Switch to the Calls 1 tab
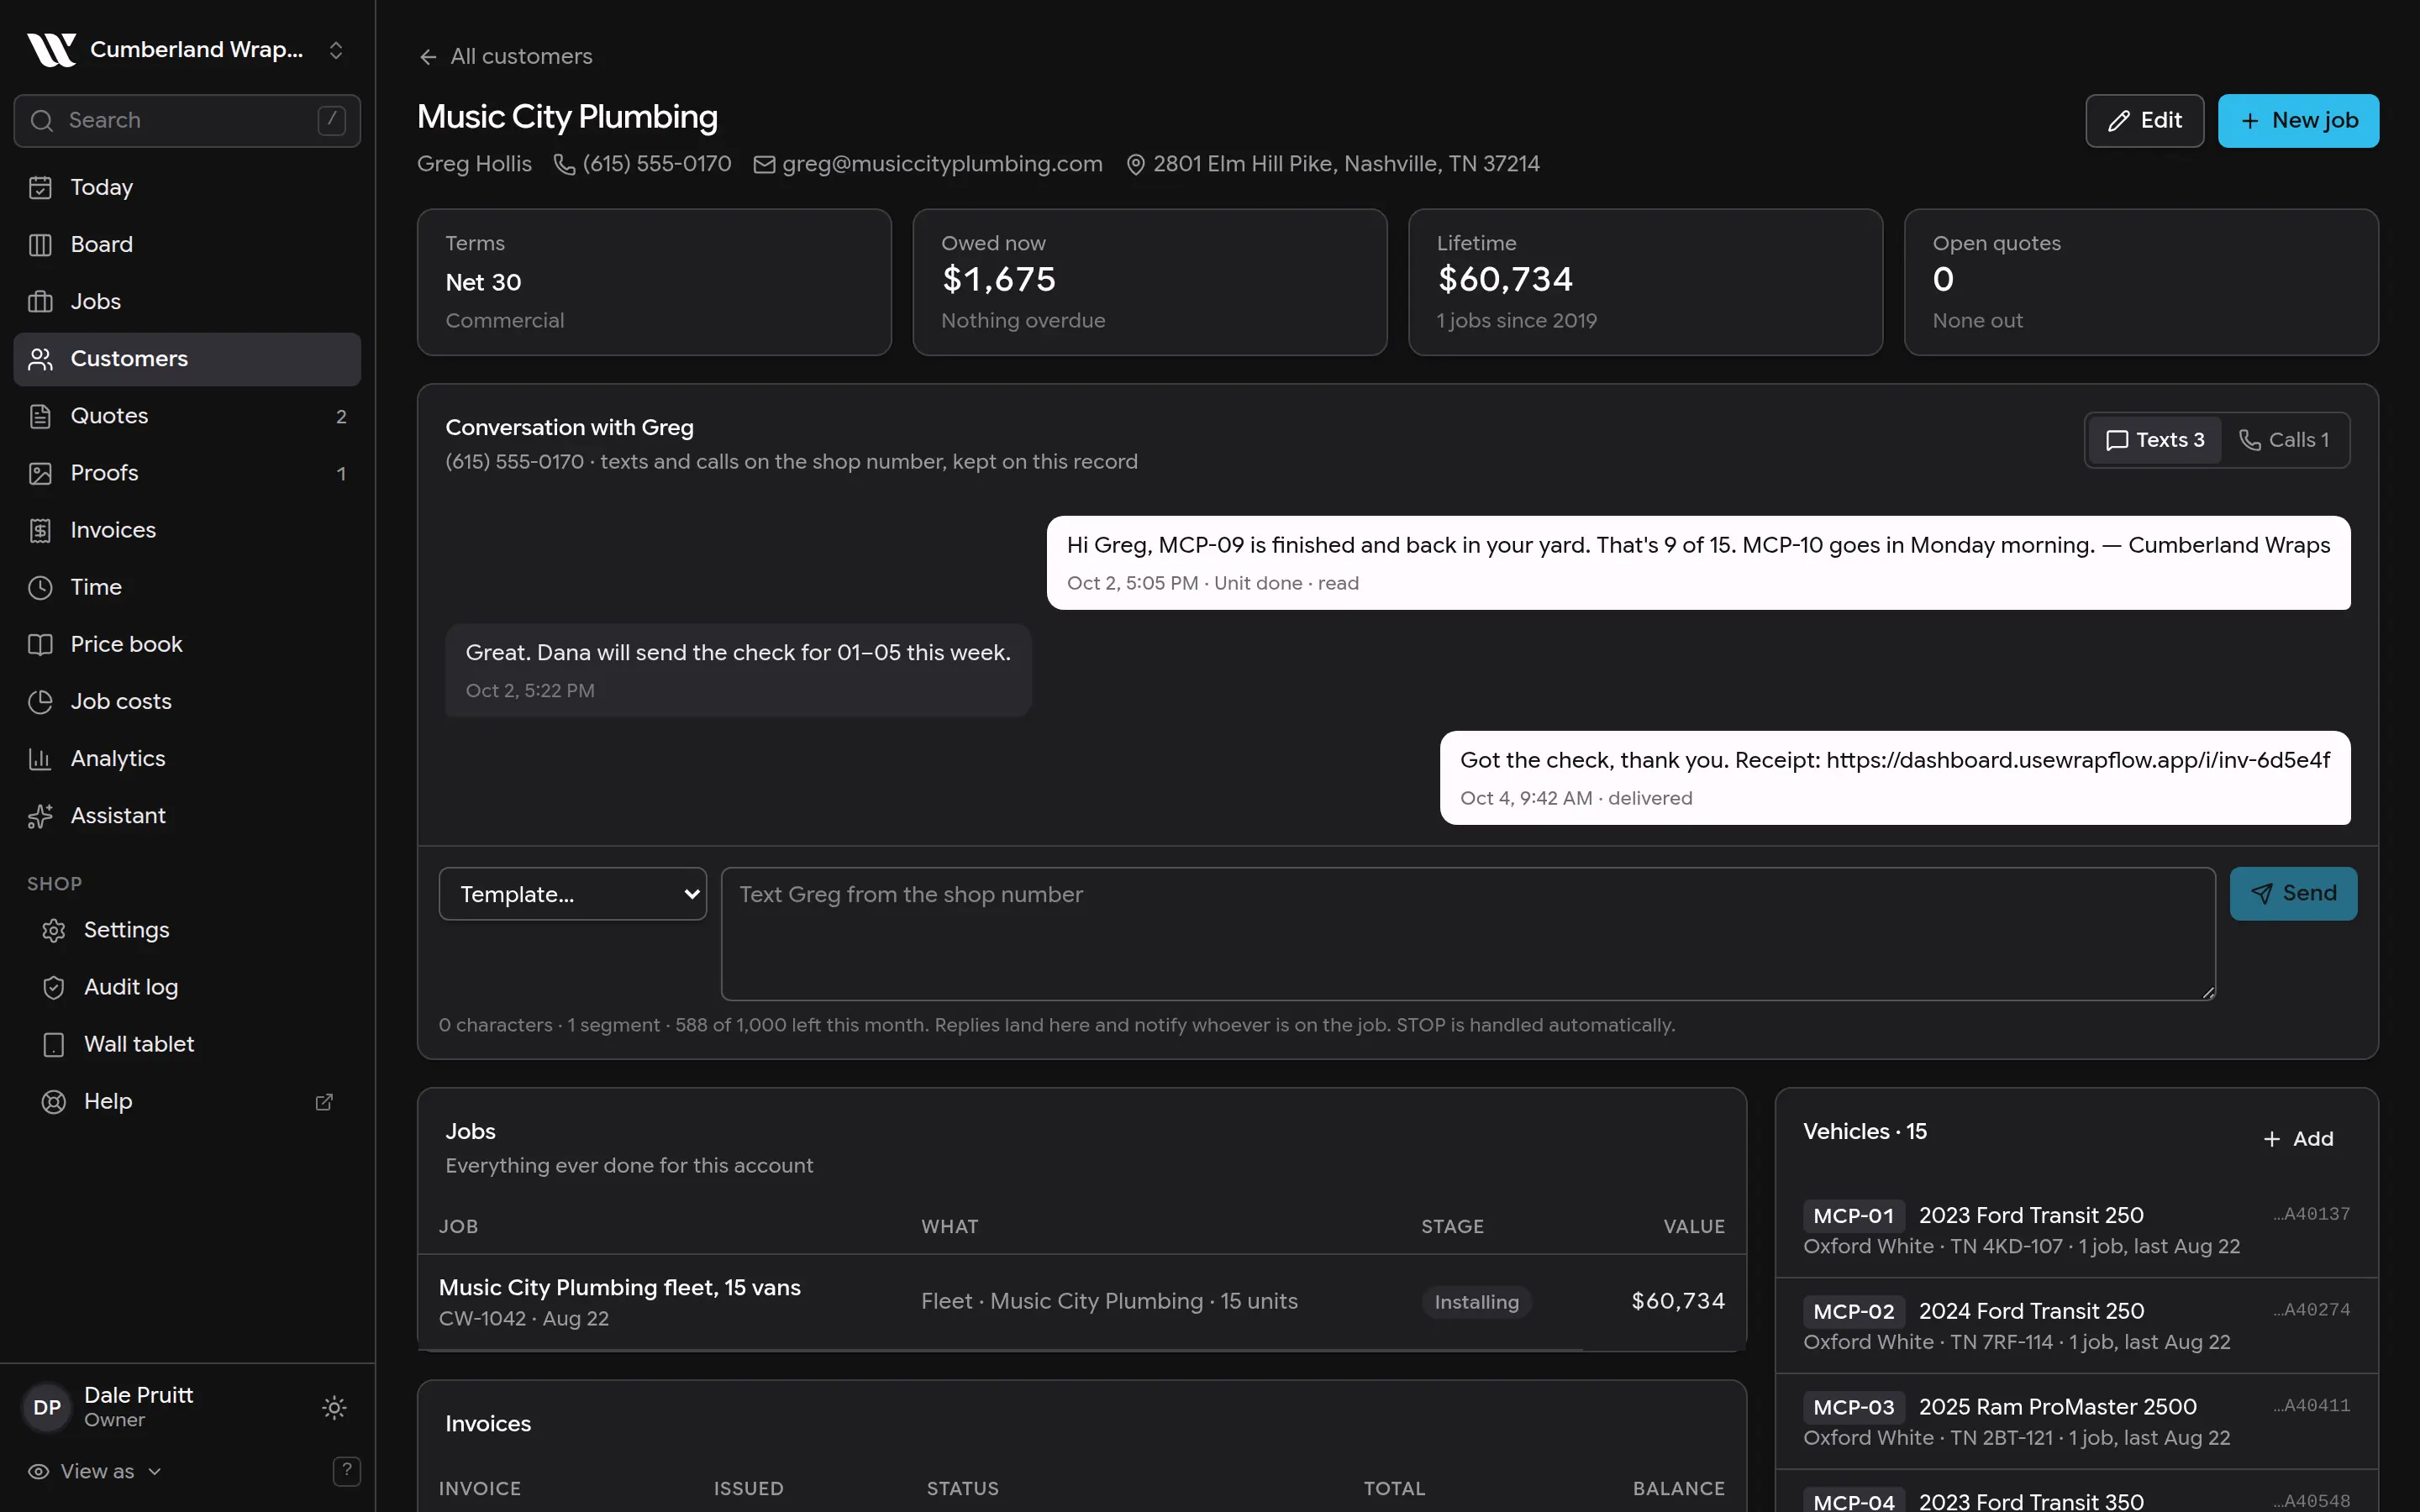 pos(2284,440)
